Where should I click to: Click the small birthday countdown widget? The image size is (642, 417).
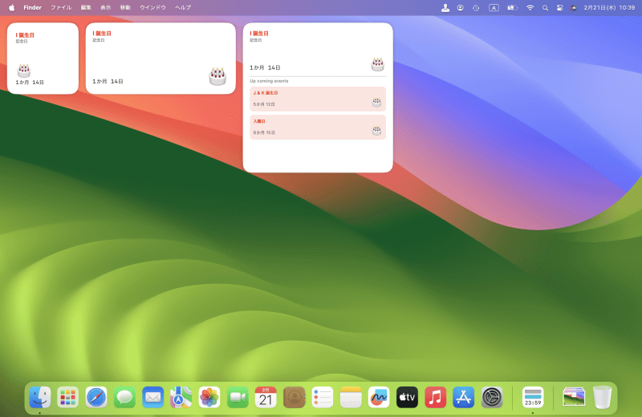click(43, 59)
